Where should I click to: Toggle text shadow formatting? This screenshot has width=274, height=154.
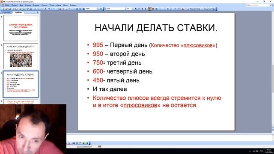click(x=146, y=9)
